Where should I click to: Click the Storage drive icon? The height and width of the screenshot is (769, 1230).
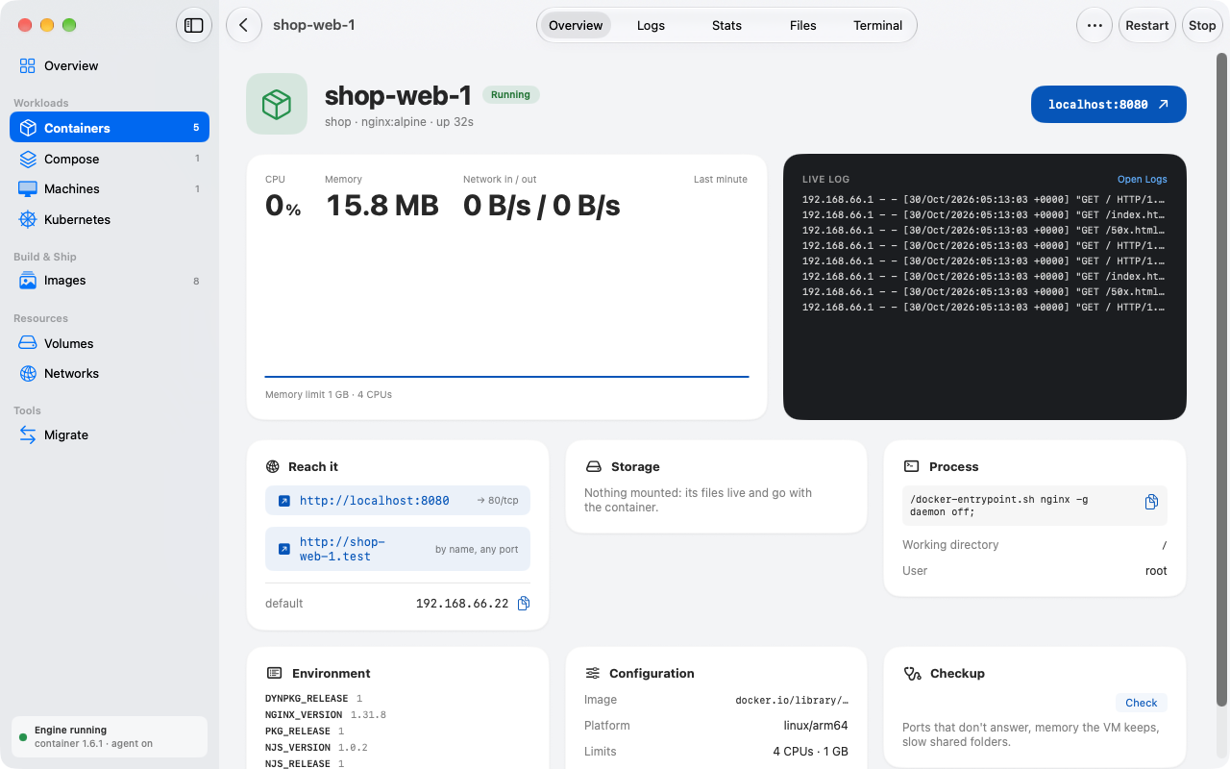(593, 467)
